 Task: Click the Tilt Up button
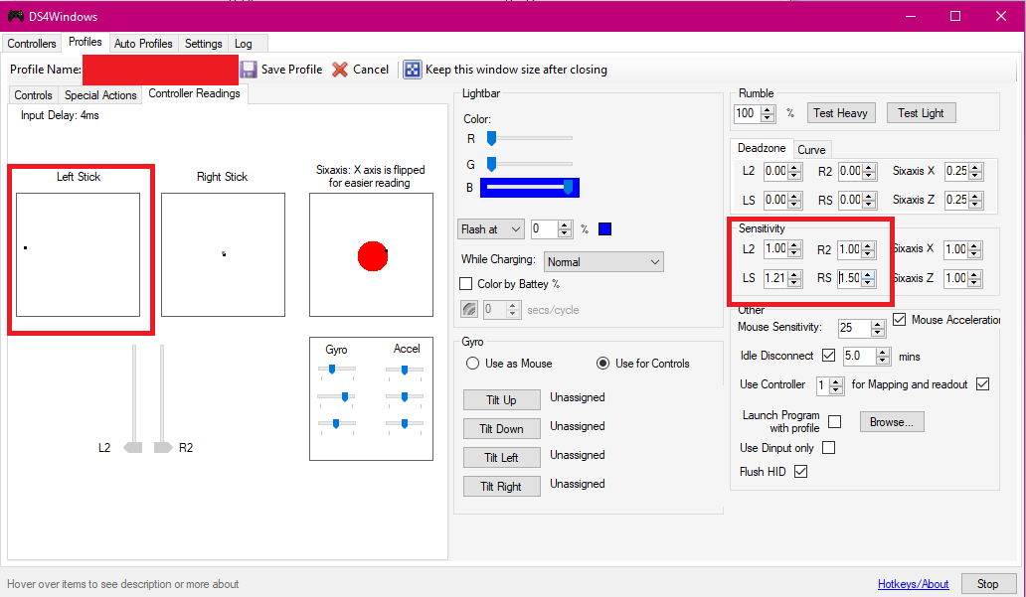pyautogui.click(x=501, y=400)
